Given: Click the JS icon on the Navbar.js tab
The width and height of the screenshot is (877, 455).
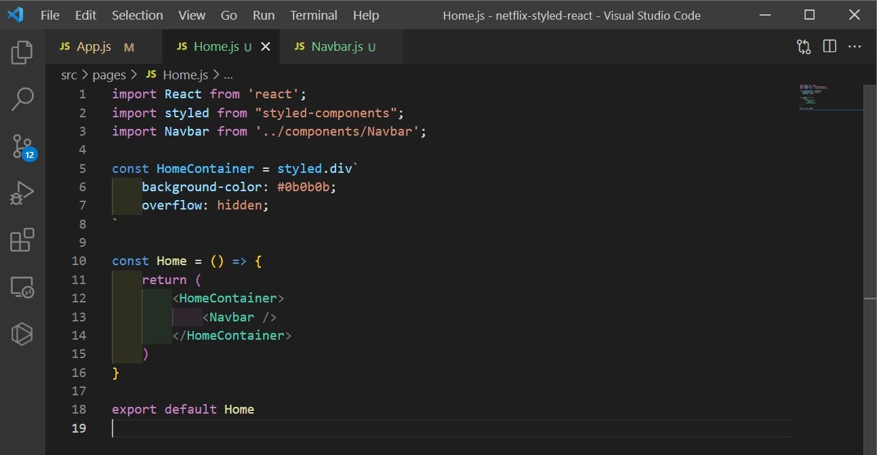Looking at the screenshot, I should click(x=300, y=47).
